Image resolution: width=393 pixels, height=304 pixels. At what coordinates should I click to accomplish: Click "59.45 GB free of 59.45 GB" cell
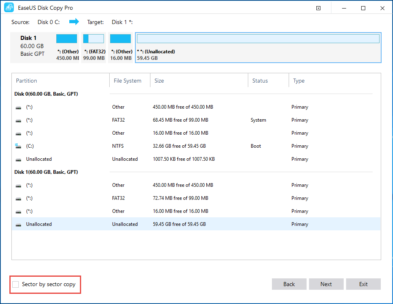click(179, 224)
